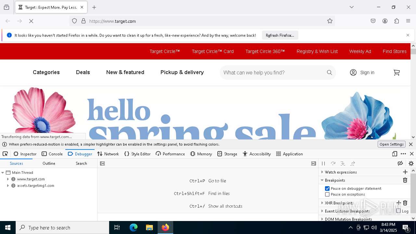Open debugger settings gear icon
This screenshot has width=416, height=234.
point(411,163)
